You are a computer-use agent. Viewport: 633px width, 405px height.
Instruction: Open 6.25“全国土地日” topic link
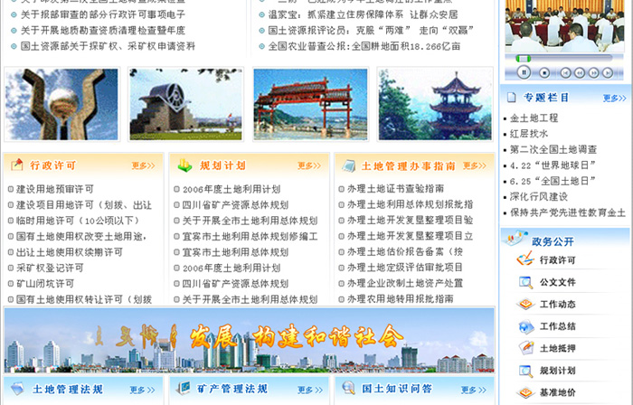click(553, 181)
